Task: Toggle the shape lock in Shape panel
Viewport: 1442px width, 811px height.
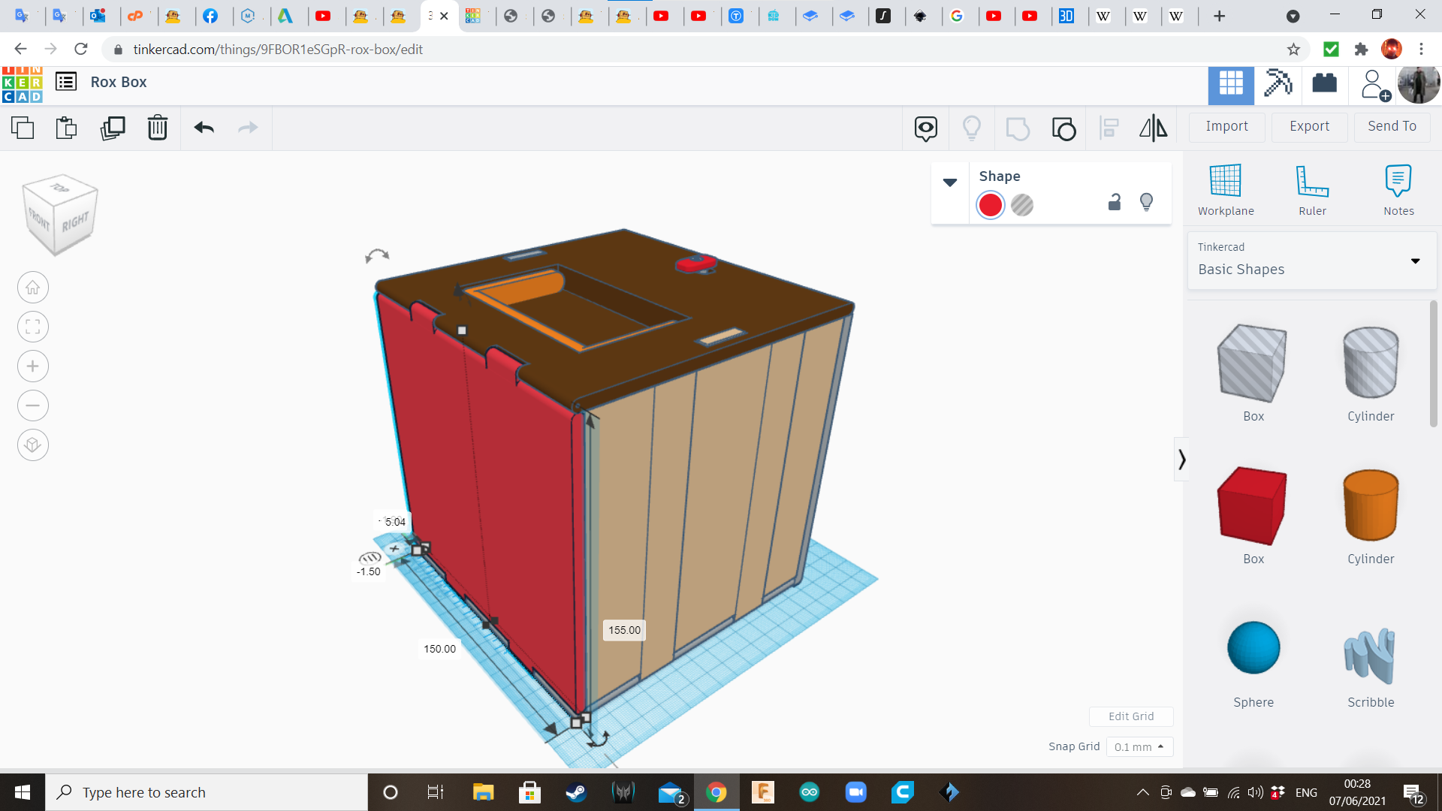Action: point(1115,202)
